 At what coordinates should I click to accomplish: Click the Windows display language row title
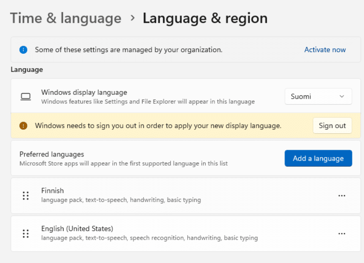84,92
